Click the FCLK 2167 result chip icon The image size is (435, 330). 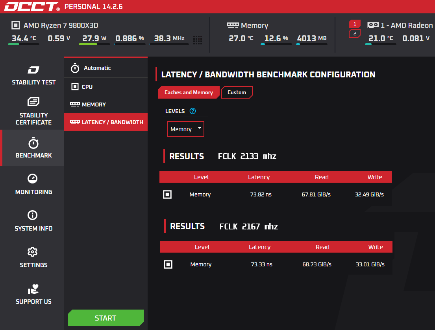click(x=168, y=264)
